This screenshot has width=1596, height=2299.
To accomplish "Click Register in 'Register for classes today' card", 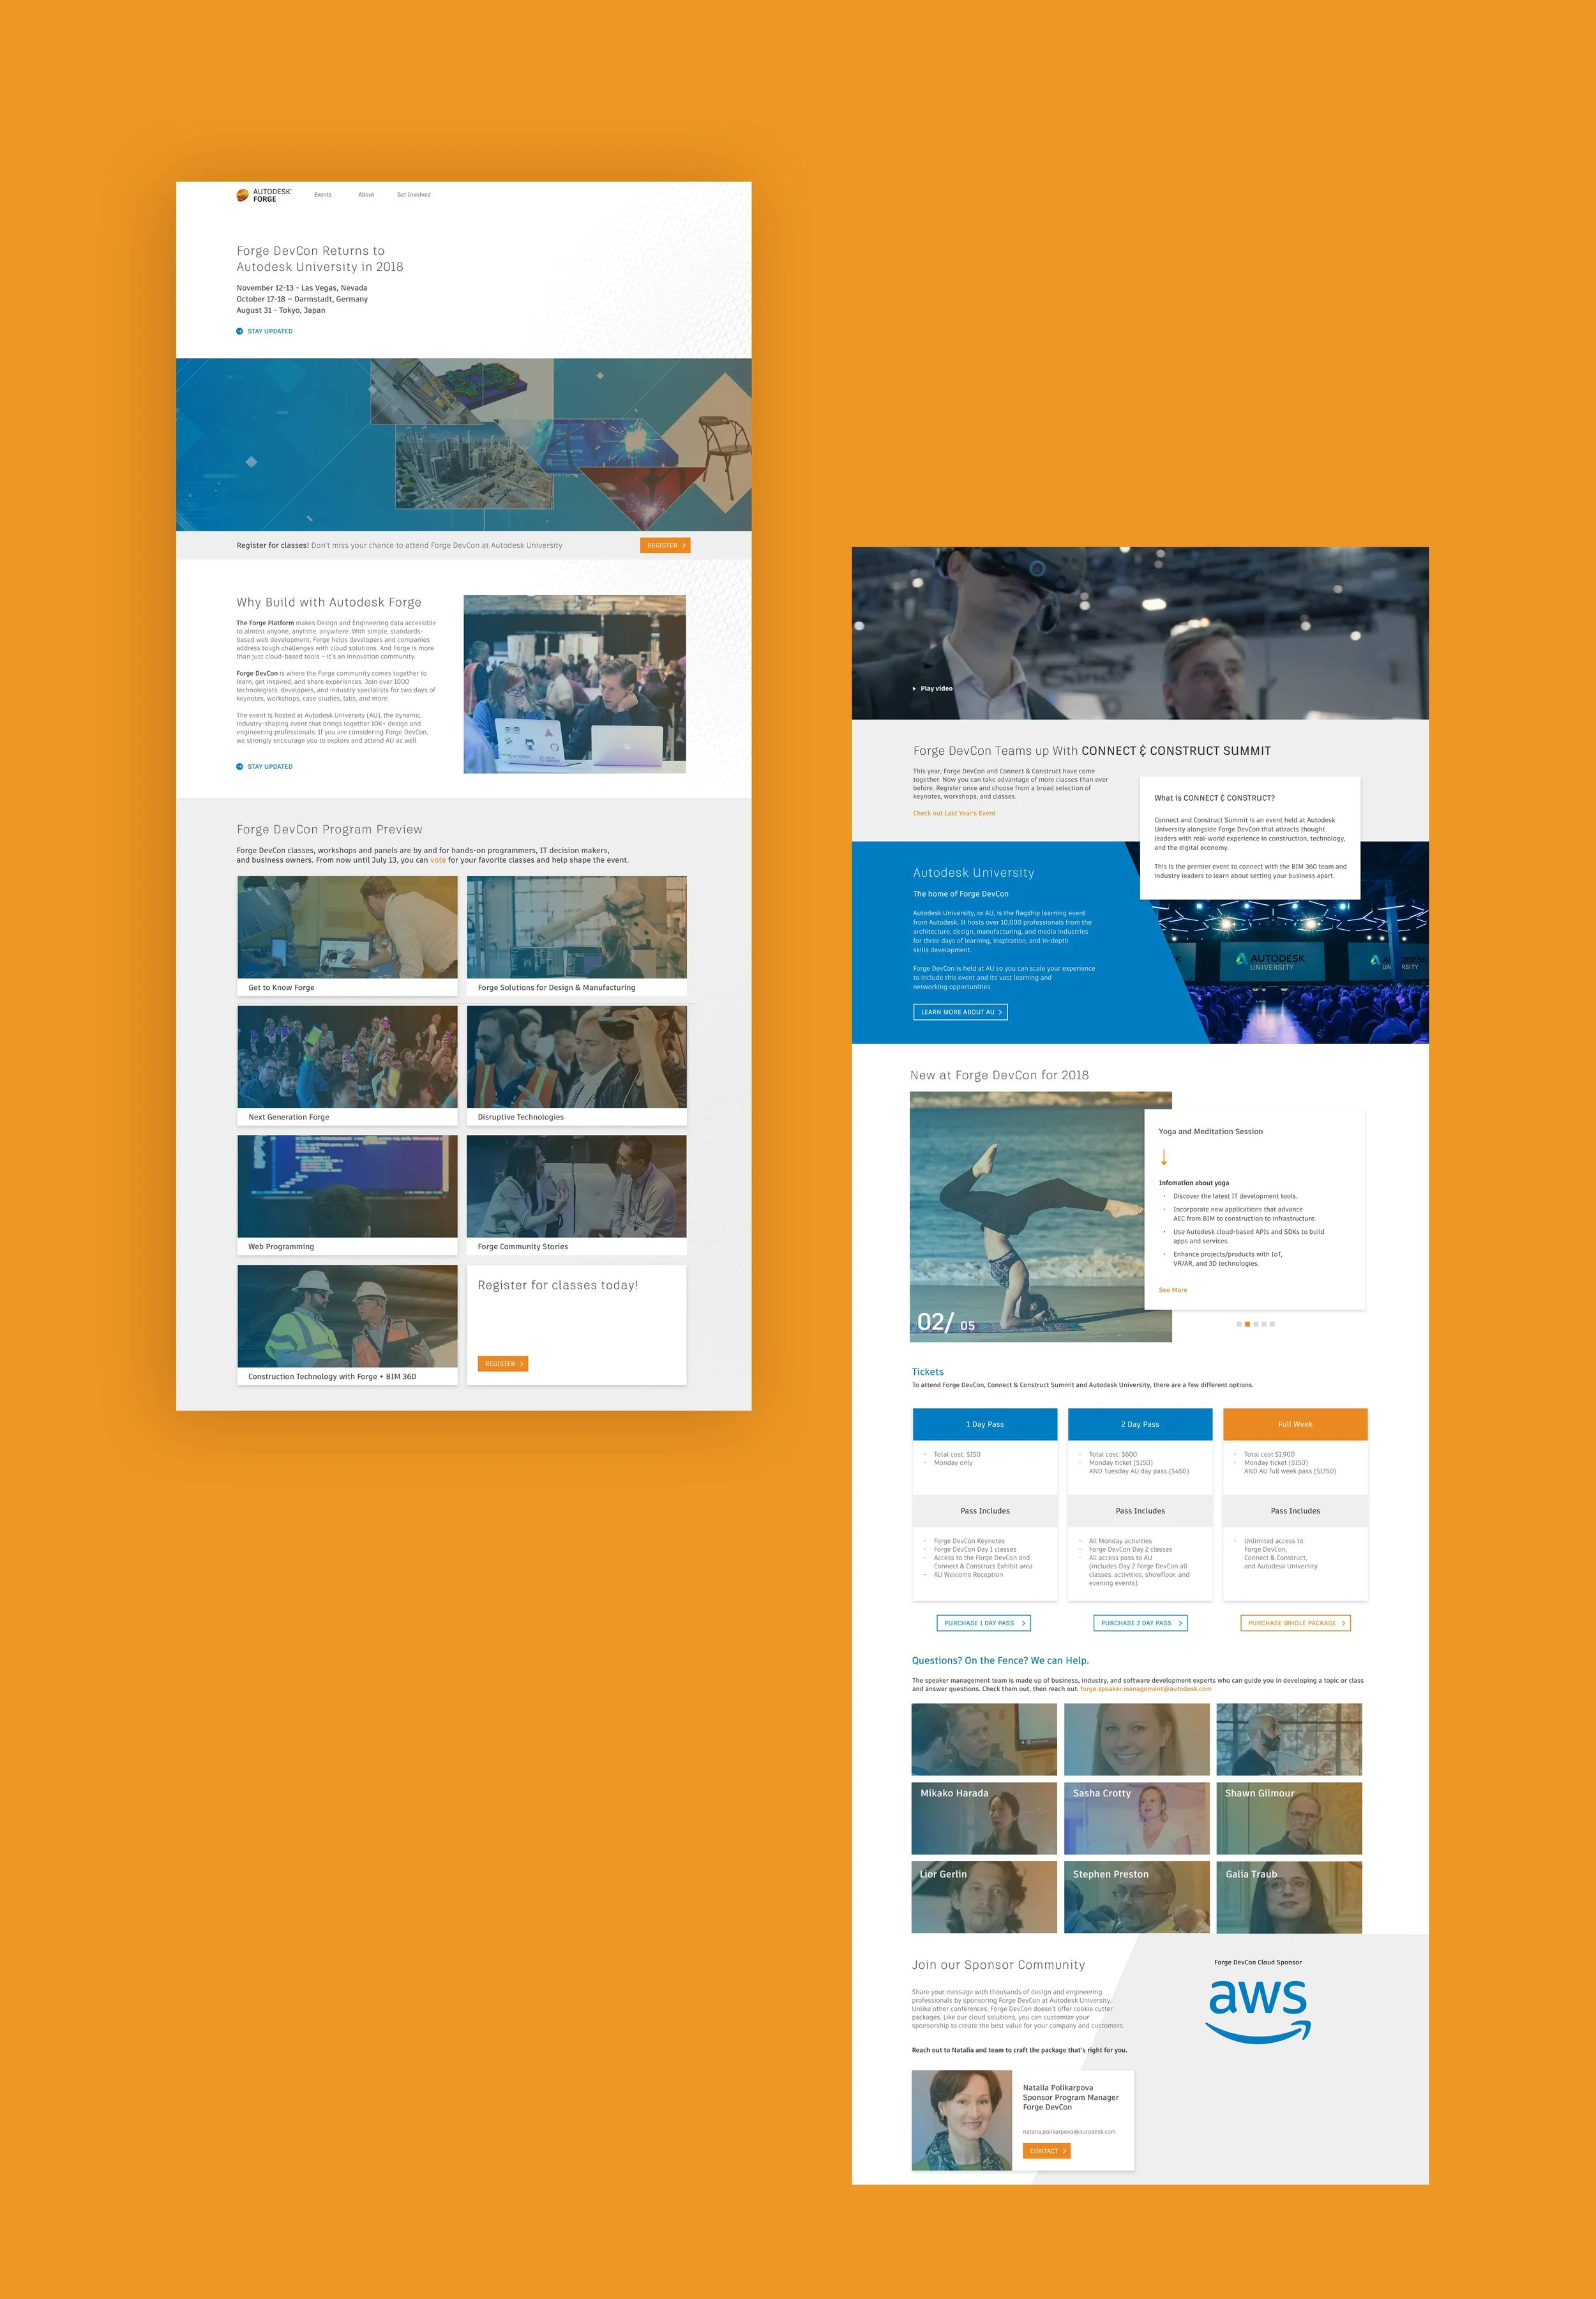I will 503,1363.
